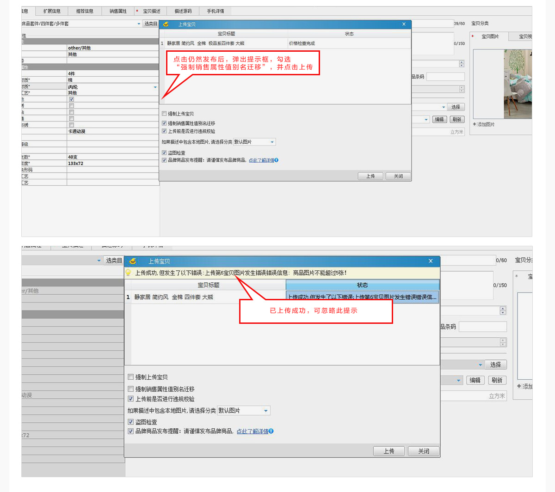Click the blue info icon in the lower dialog
The width and height of the screenshot is (555, 492).
coord(271,431)
